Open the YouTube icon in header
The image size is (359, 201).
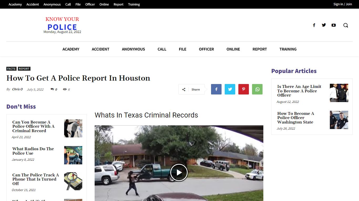click(334, 25)
